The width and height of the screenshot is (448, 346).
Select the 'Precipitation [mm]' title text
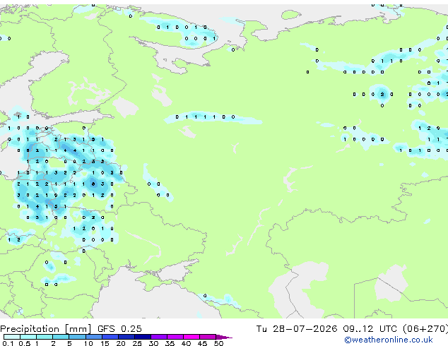tap(46, 329)
